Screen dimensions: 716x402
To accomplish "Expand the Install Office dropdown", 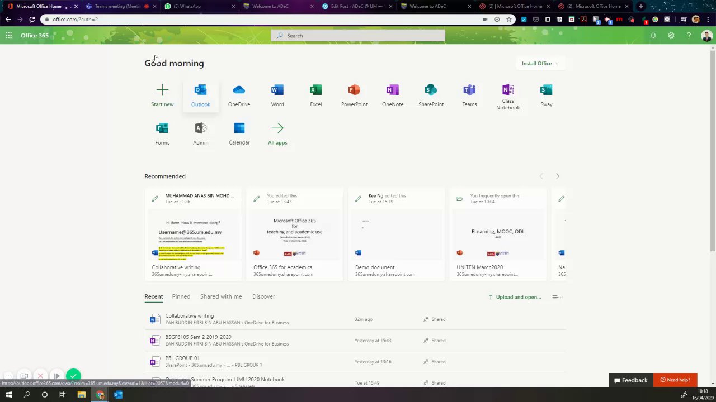I will point(540,63).
